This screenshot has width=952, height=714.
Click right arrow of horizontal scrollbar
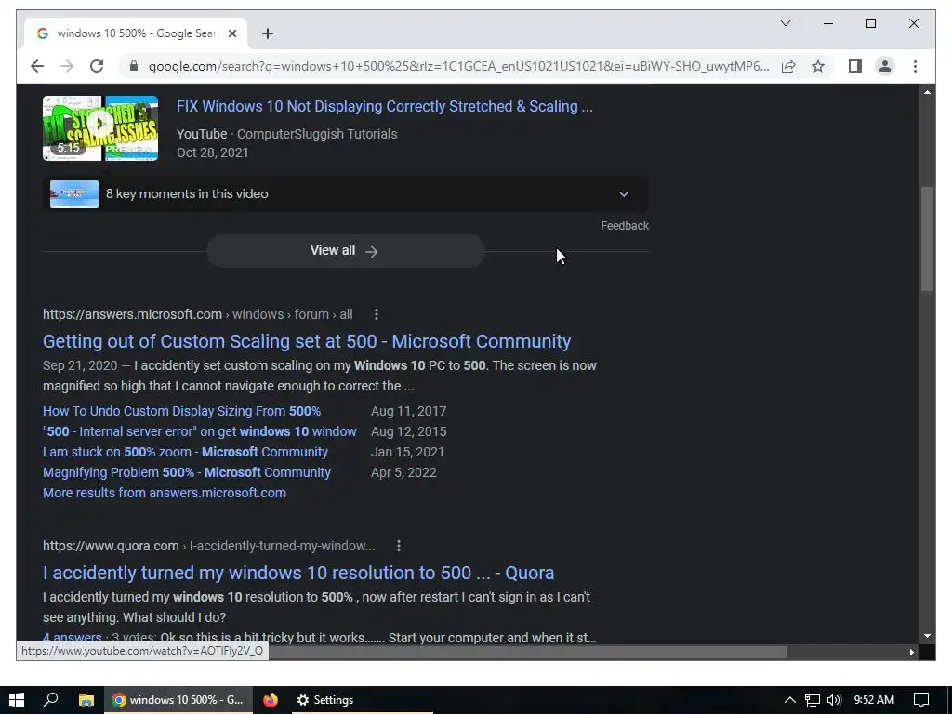click(x=912, y=652)
